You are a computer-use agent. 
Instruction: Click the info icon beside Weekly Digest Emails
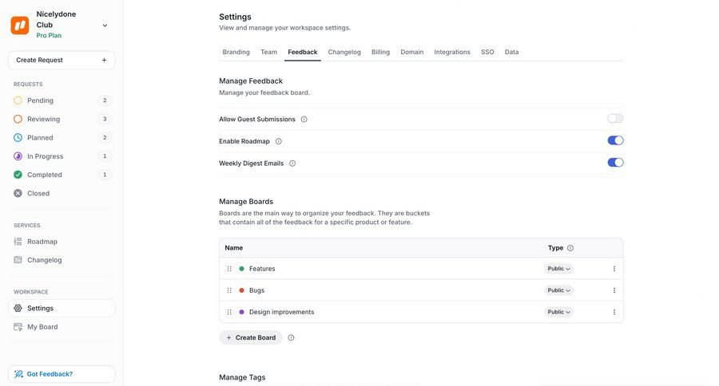tap(292, 163)
